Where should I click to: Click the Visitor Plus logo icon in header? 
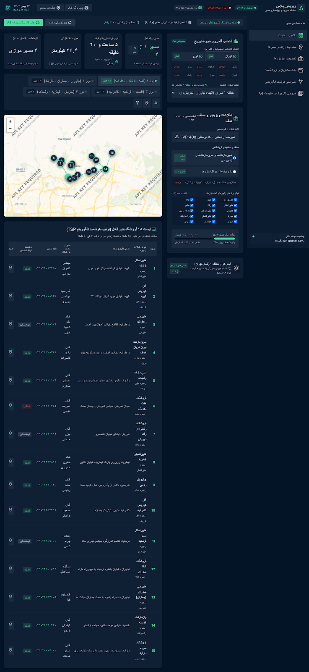301,8
